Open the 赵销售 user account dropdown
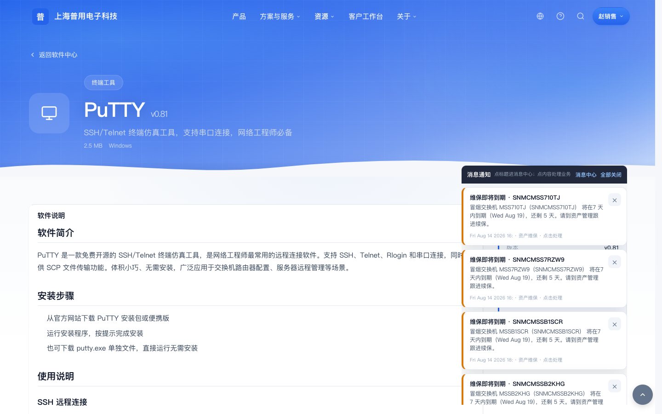The height and width of the screenshot is (414, 662). 611,16
